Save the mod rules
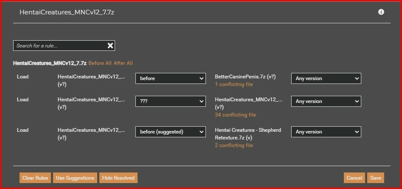Viewport: 402px width, 189px height. (x=376, y=178)
